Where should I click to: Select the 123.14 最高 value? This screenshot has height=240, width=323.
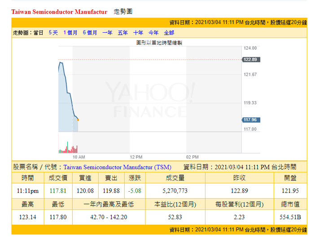coord(28,217)
